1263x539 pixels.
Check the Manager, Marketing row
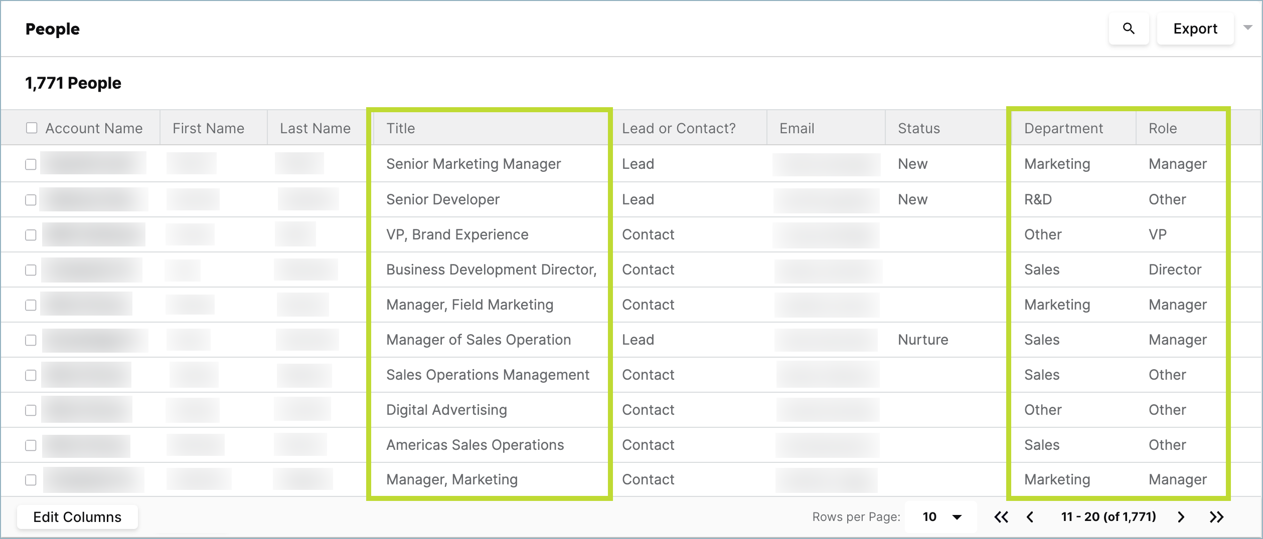pyautogui.click(x=31, y=479)
